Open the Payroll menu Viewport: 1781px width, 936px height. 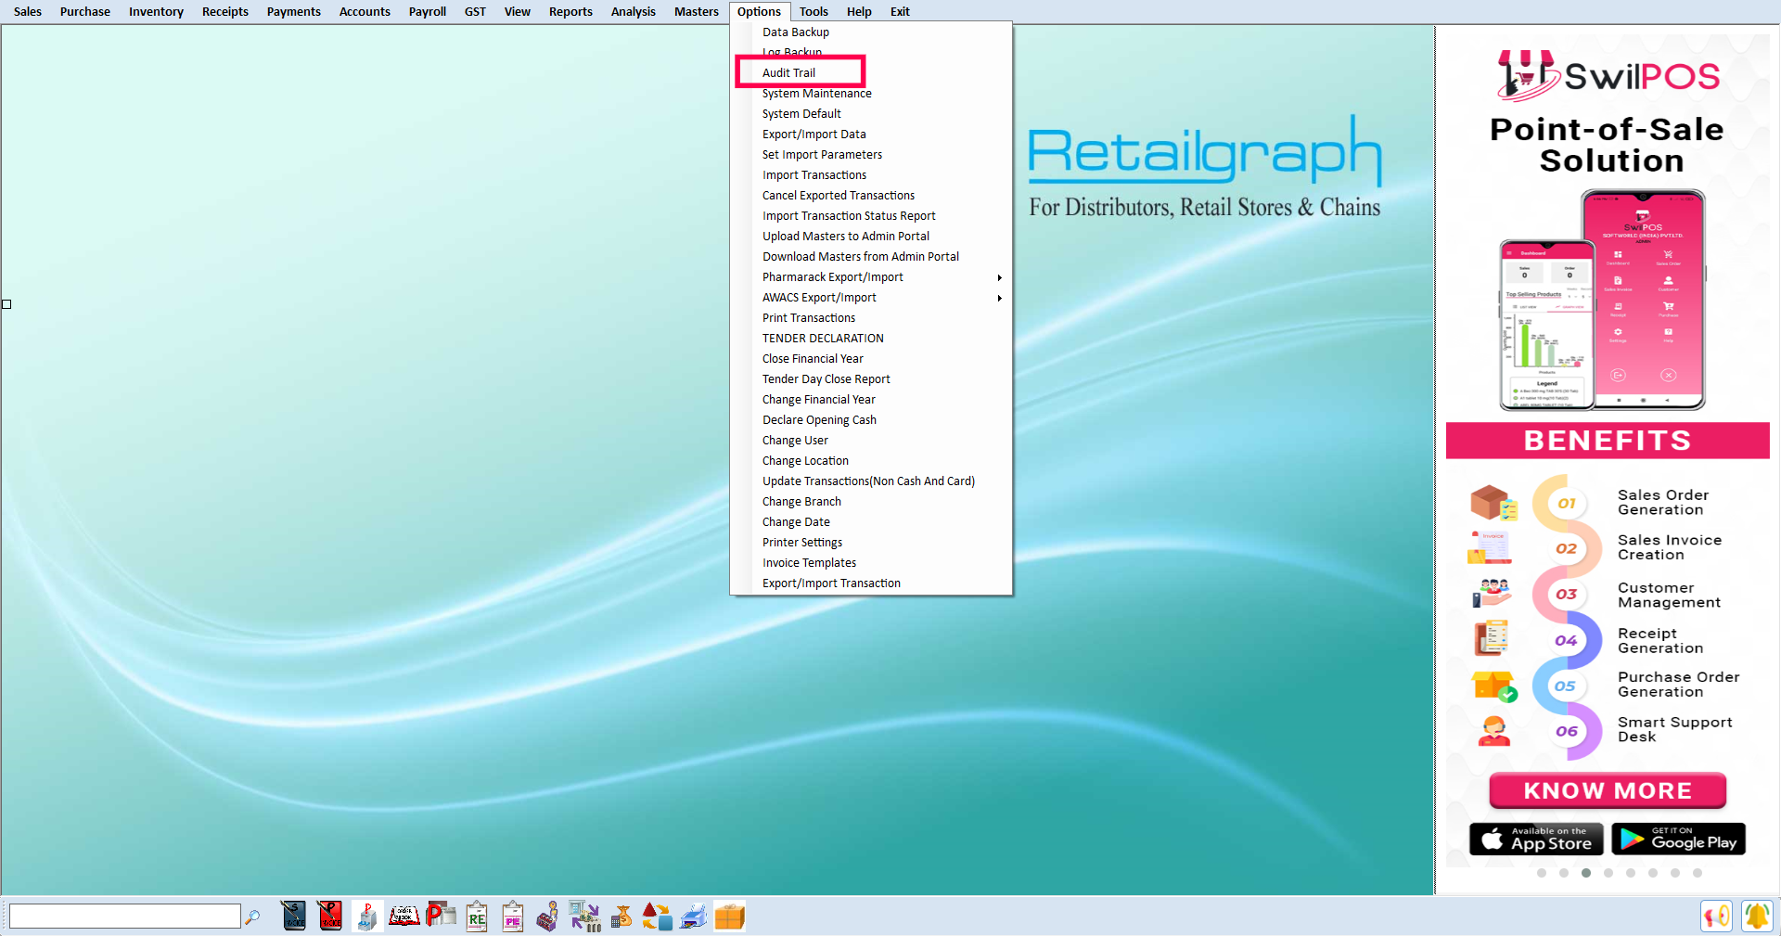(428, 11)
